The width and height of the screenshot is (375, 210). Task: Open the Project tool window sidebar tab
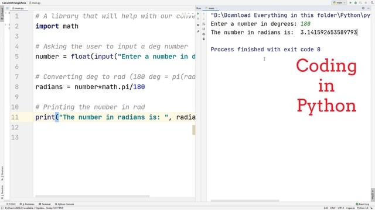click(x=2, y=14)
